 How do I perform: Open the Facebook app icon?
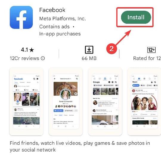pyautogui.click(x=21, y=17)
